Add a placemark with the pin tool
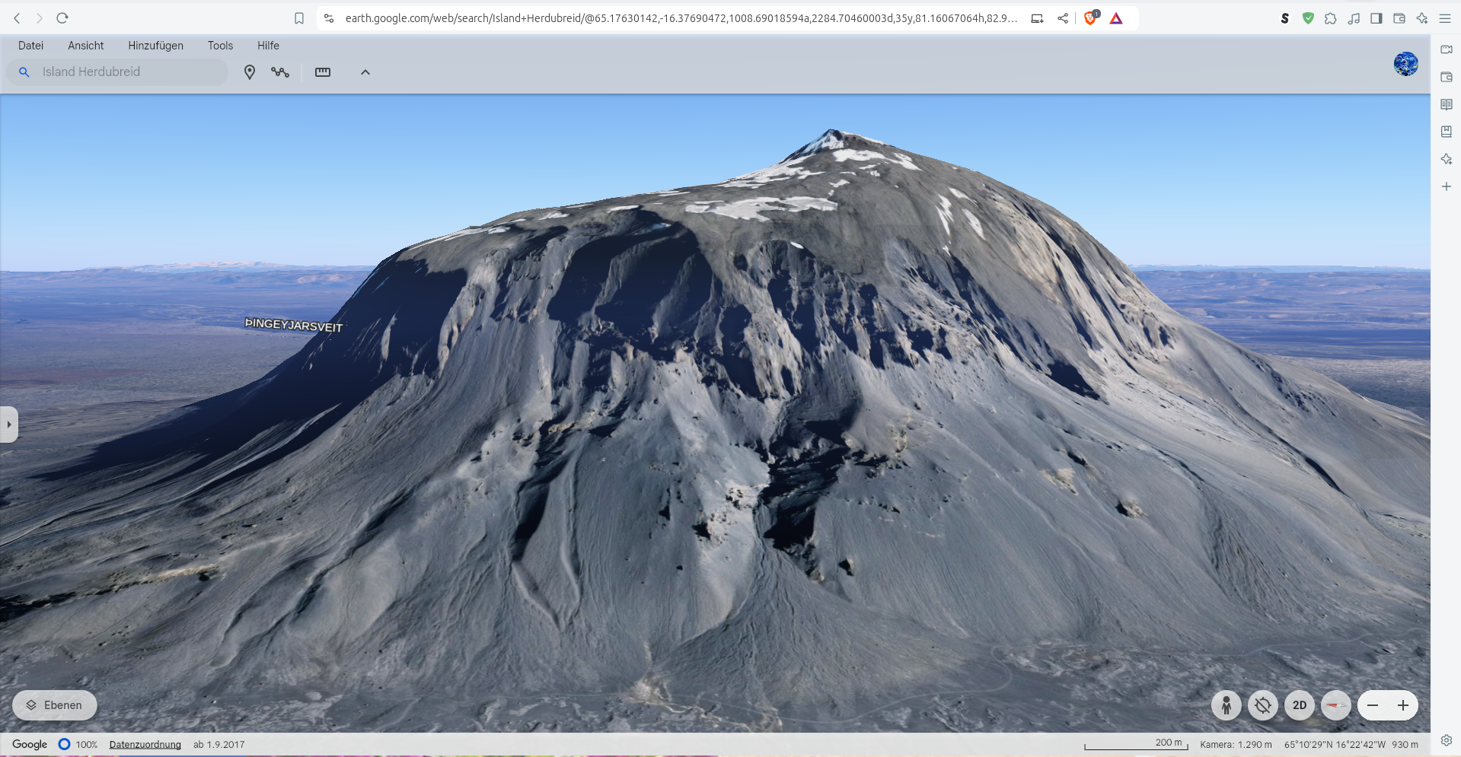 pyautogui.click(x=250, y=72)
